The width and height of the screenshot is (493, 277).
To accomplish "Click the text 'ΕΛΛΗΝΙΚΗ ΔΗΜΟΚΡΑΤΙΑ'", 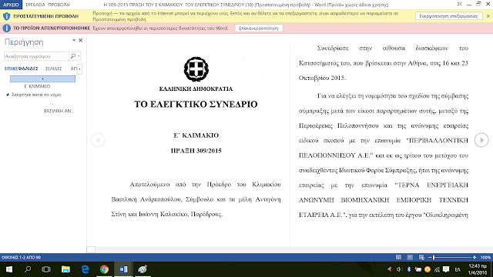I will 196,89.
